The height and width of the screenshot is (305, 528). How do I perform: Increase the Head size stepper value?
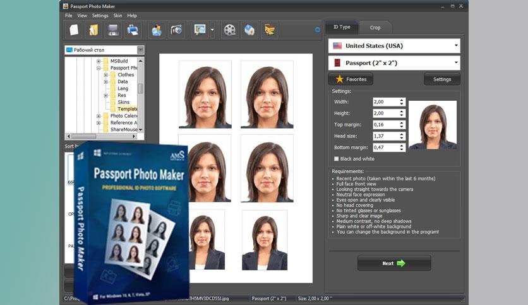click(402, 134)
